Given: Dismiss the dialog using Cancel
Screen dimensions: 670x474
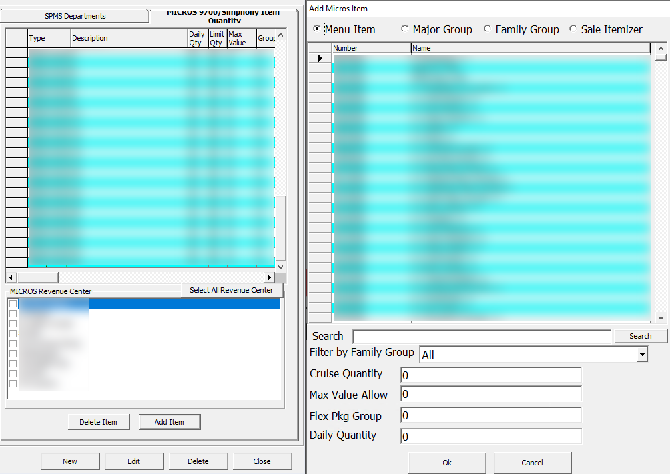Looking at the screenshot, I should coord(532,463).
